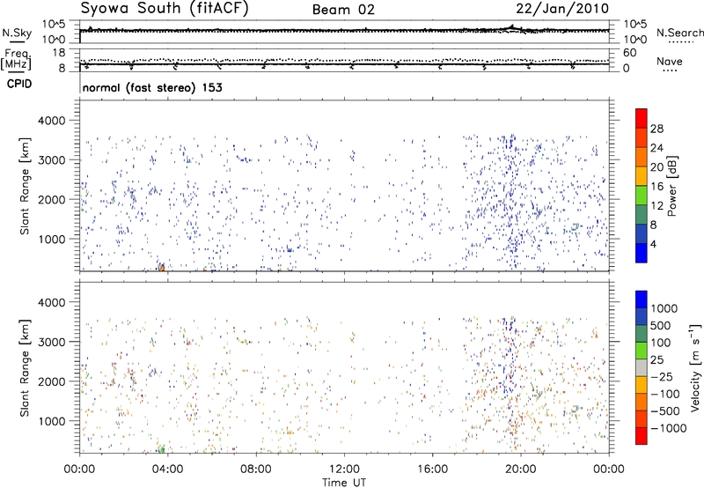Screen dimensions: 704x488
Task: Click the 'N.Search' legend label
Action: click(x=680, y=33)
